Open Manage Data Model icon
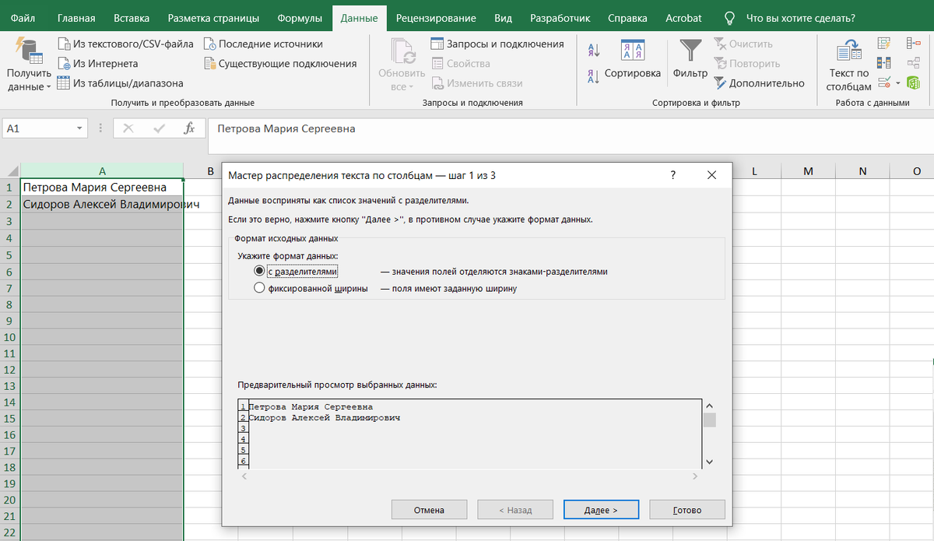The height and width of the screenshot is (541, 934). (914, 83)
